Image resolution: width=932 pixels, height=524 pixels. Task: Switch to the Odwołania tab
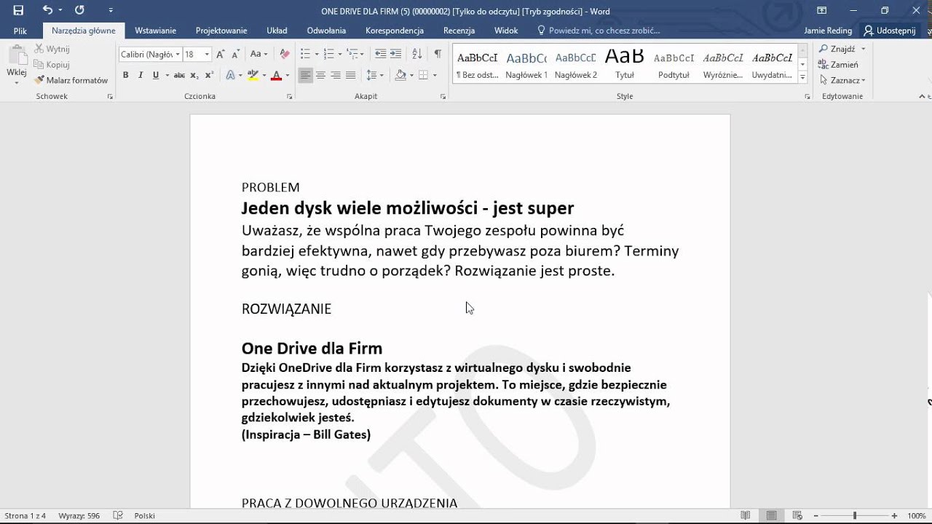pyautogui.click(x=326, y=31)
